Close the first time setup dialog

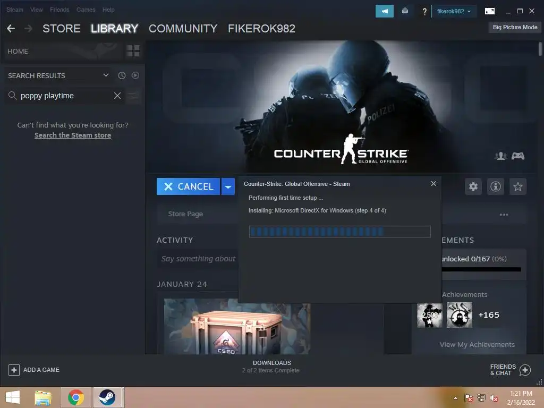(x=433, y=183)
